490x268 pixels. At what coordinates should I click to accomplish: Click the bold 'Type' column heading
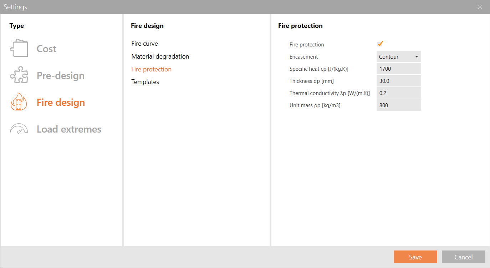(x=17, y=26)
